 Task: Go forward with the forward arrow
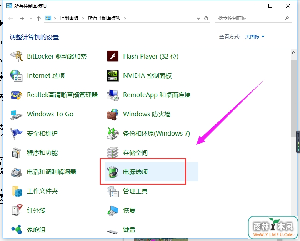pos(22,18)
